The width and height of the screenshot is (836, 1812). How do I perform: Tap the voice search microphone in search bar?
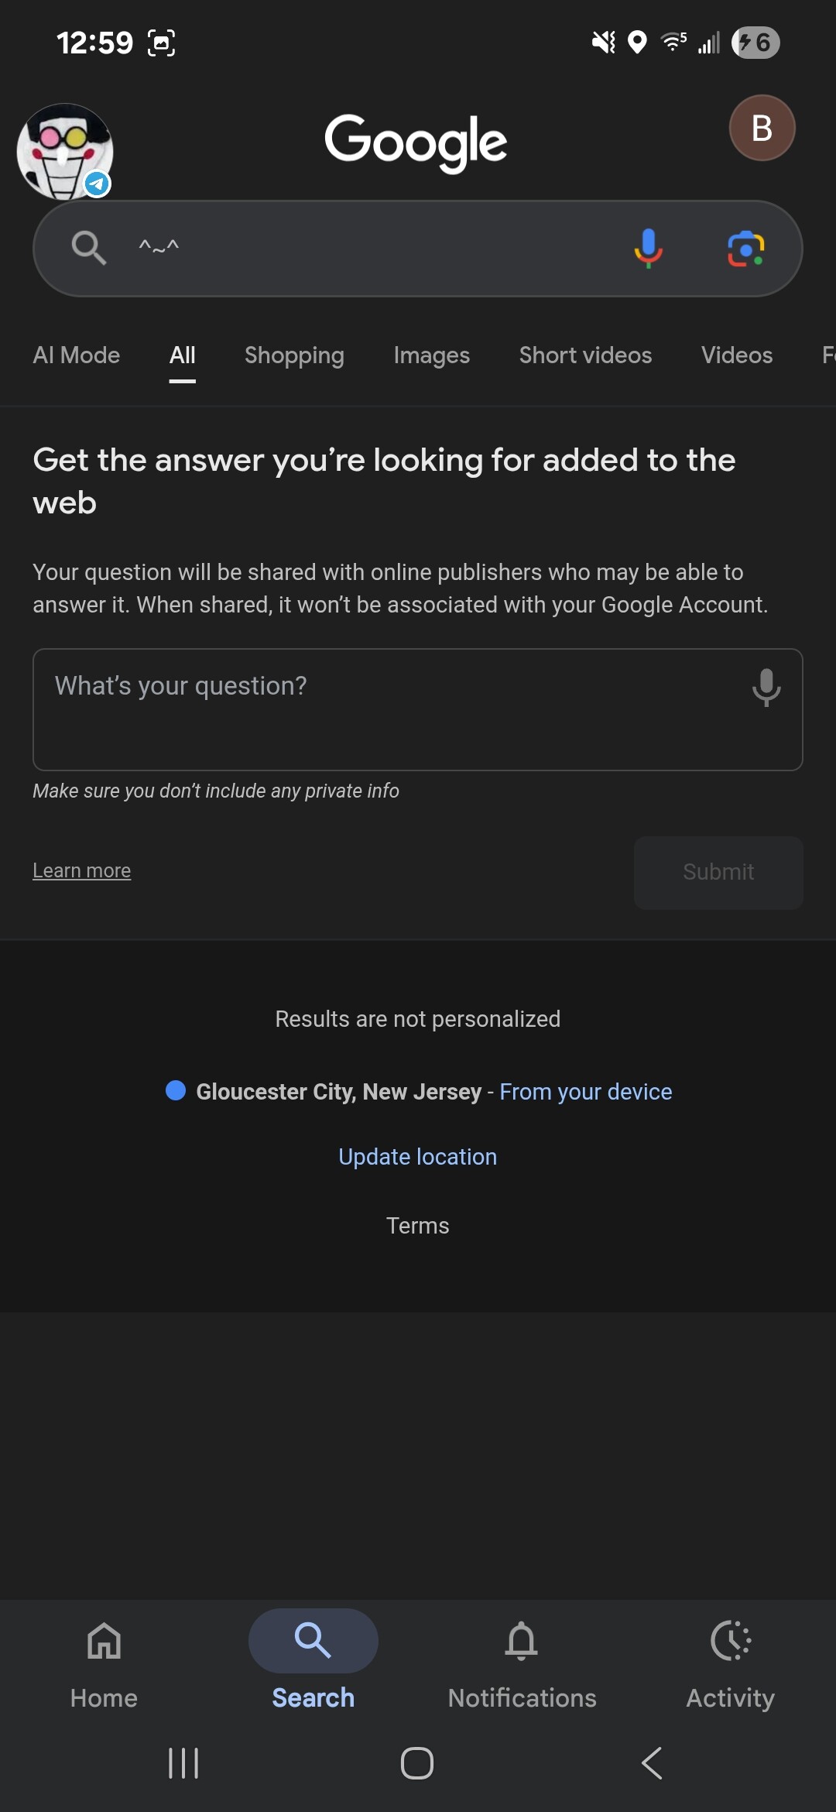pos(648,249)
